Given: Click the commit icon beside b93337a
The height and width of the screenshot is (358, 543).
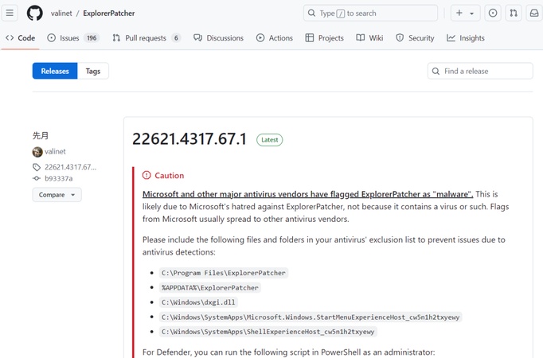Looking at the screenshot, I should pos(37,178).
